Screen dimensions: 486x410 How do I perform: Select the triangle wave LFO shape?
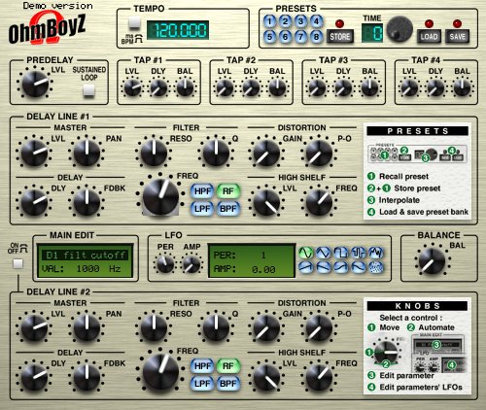point(324,253)
